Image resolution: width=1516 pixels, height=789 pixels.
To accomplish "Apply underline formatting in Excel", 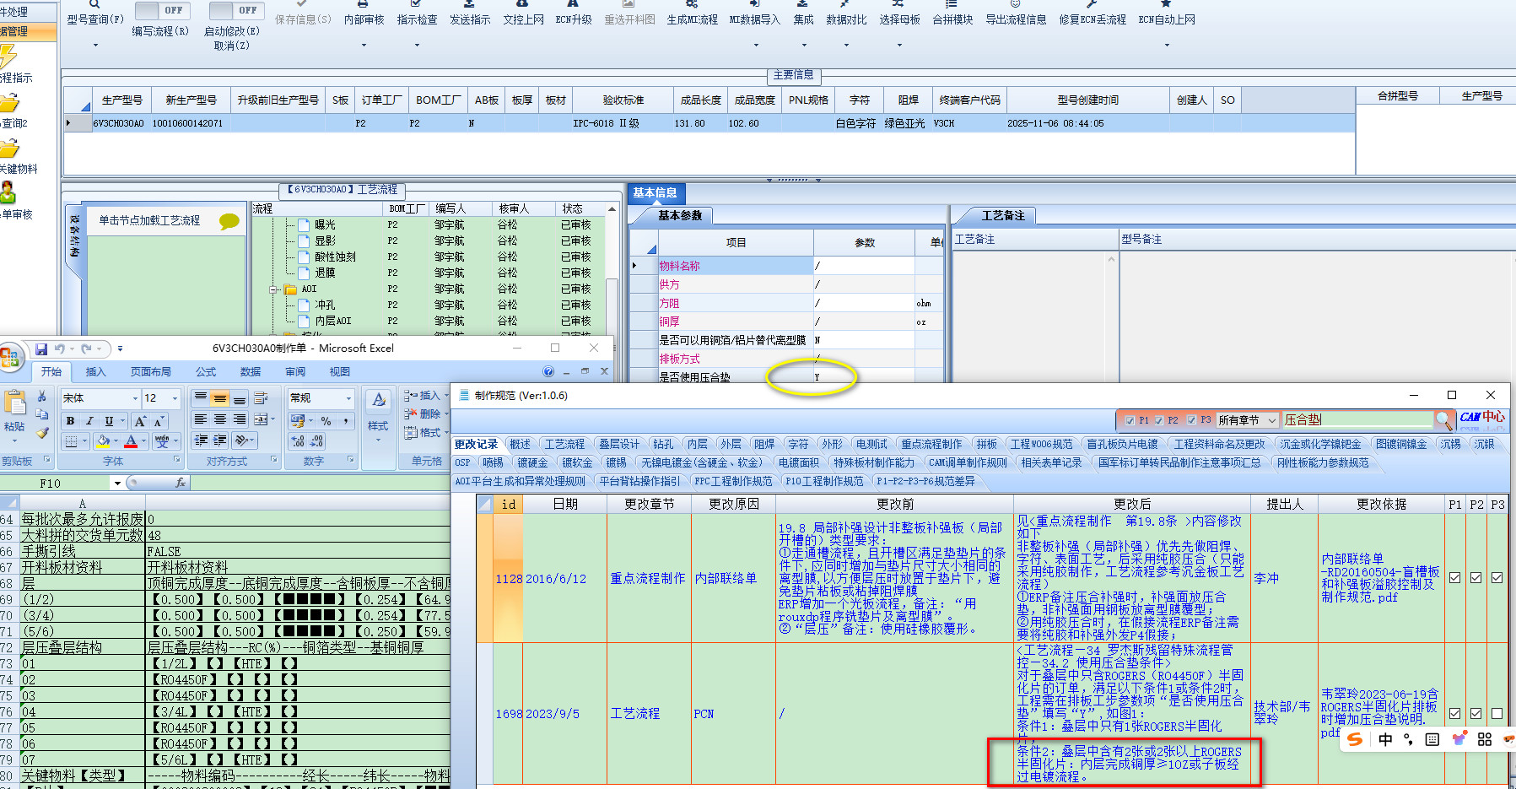I will (109, 420).
